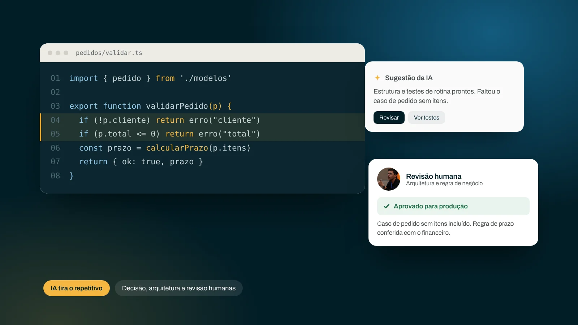Select the 'IA tira o repetitivo' pill
Image resolution: width=578 pixels, height=325 pixels.
77,288
